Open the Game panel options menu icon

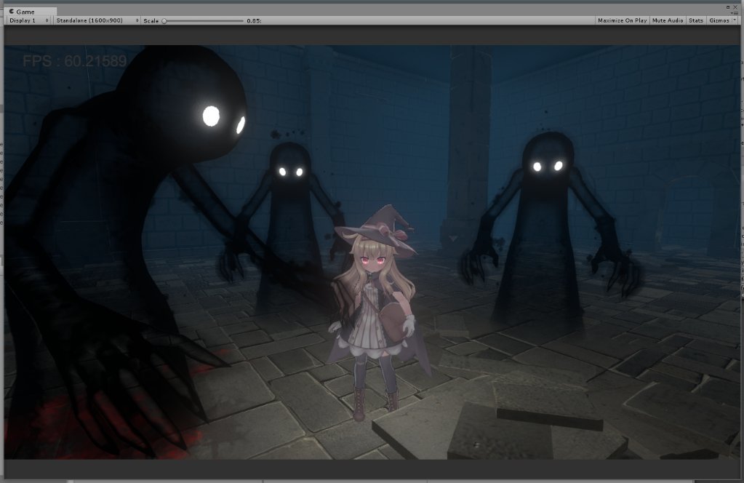click(x=735, y=13)
